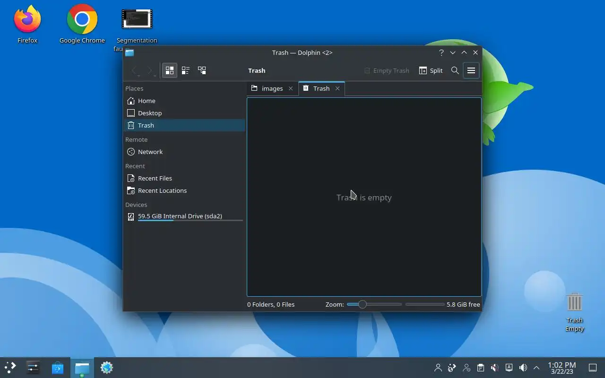Open Firefox desktop icon
Image resolution: width=605 pixels, height=378 pixels.
coord(27,24)
